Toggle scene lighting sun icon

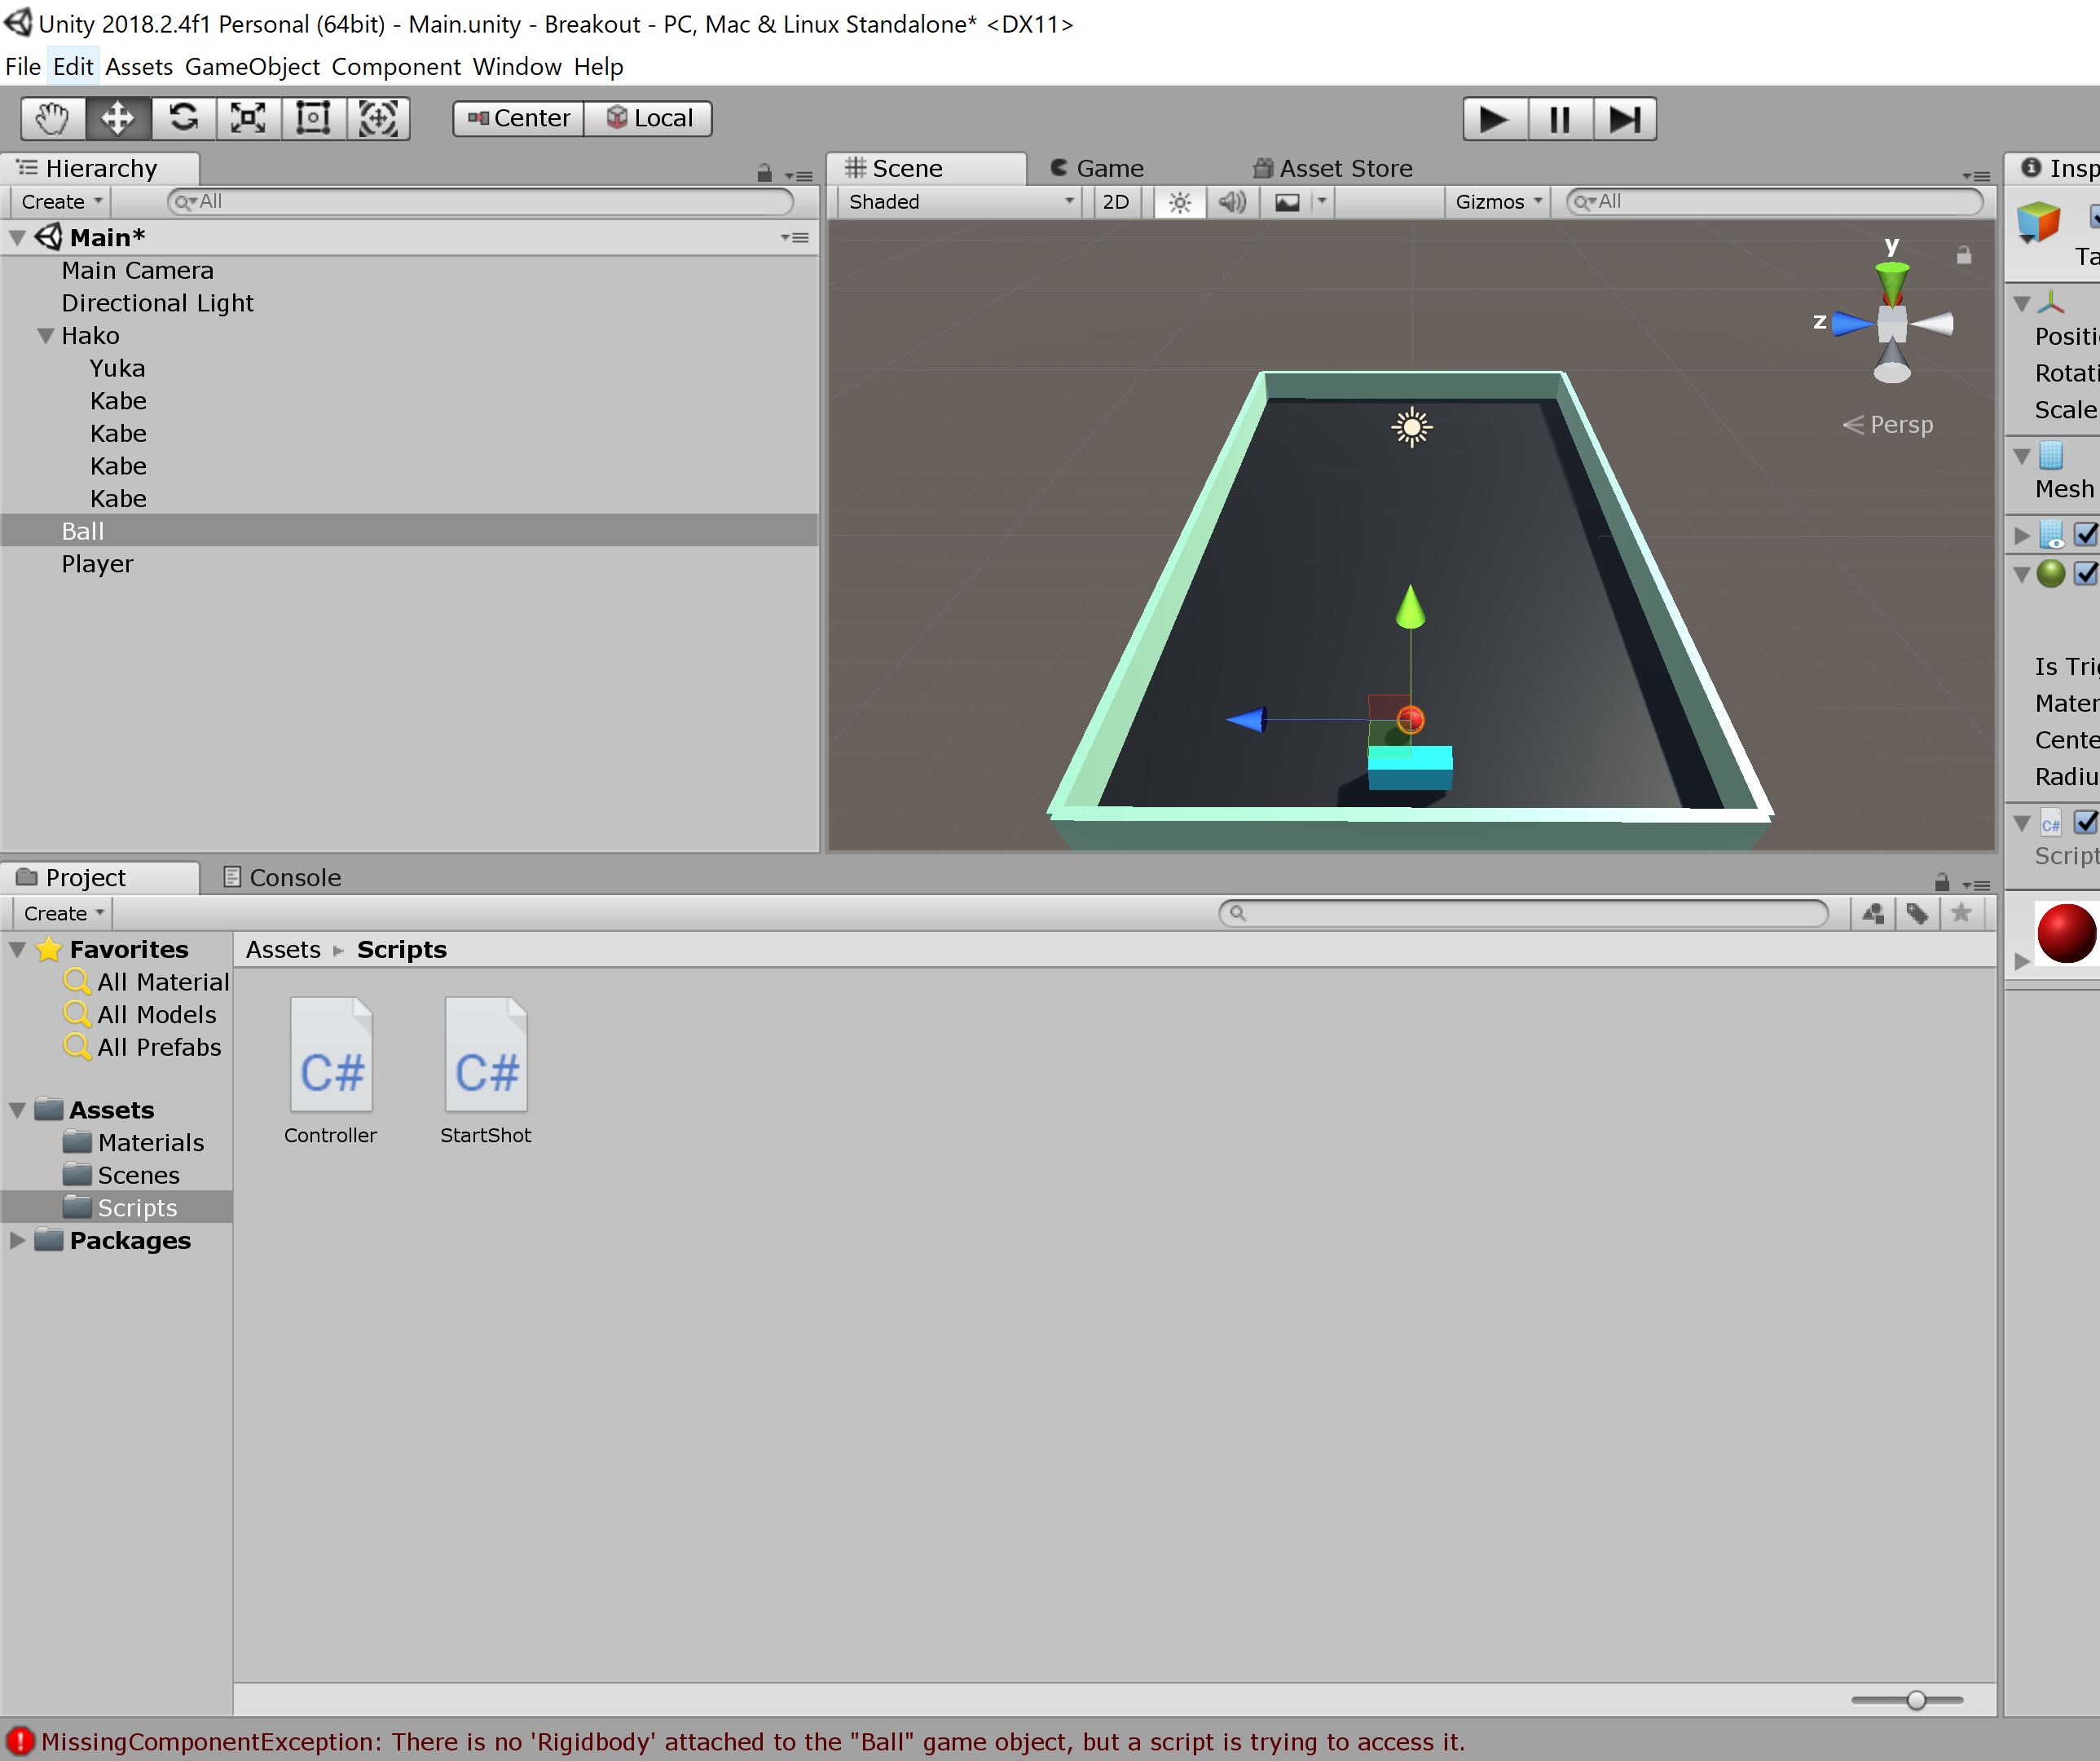pyautogui.click(x=1180, y=202)
